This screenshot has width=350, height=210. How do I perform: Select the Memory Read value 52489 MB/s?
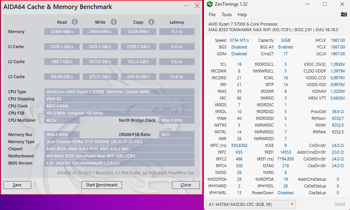(x=62, y=32)
